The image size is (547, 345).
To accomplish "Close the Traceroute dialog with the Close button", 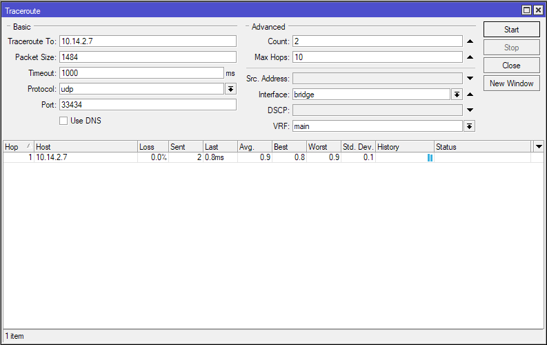I will (511, 66).
